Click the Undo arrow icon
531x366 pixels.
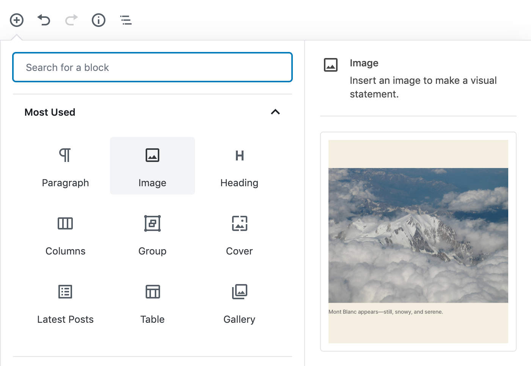tap(44, 20)
